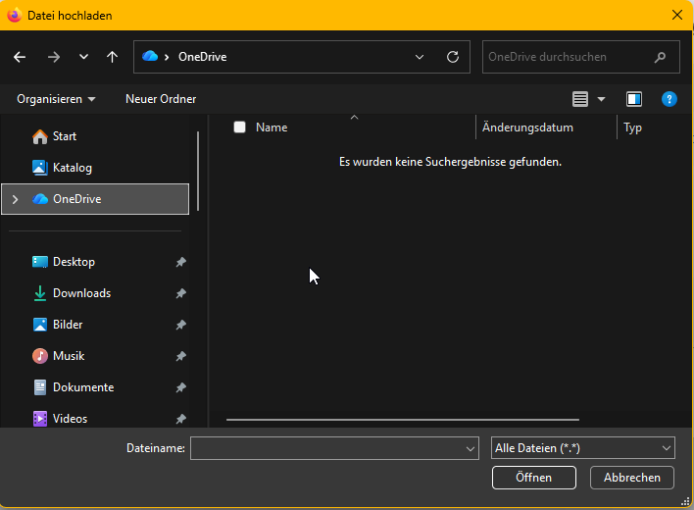Open the view options dropdown
This screenshot has height=510, width=694.
[601, 99]
